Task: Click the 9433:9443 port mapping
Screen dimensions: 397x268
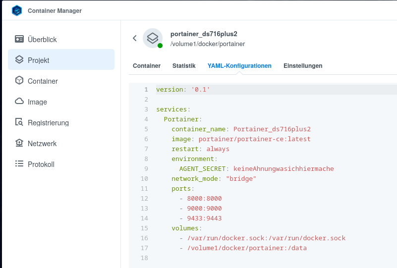Action: tap(204, 218)
